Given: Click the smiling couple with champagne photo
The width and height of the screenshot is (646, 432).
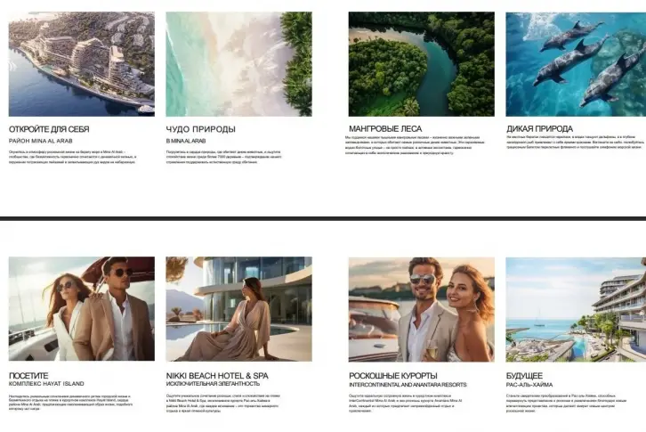Looking at the screenshot, I should (421, 309).
